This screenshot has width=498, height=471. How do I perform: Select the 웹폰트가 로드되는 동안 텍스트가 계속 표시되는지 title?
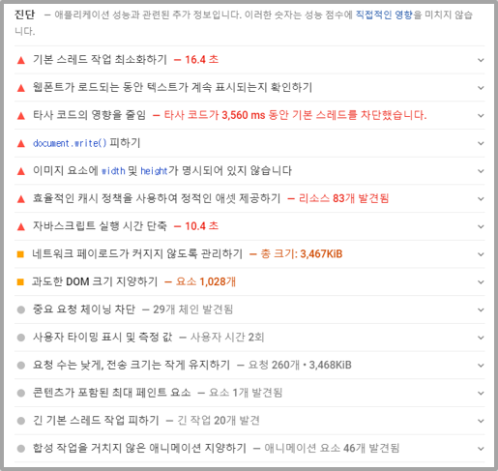click(172, 87)
